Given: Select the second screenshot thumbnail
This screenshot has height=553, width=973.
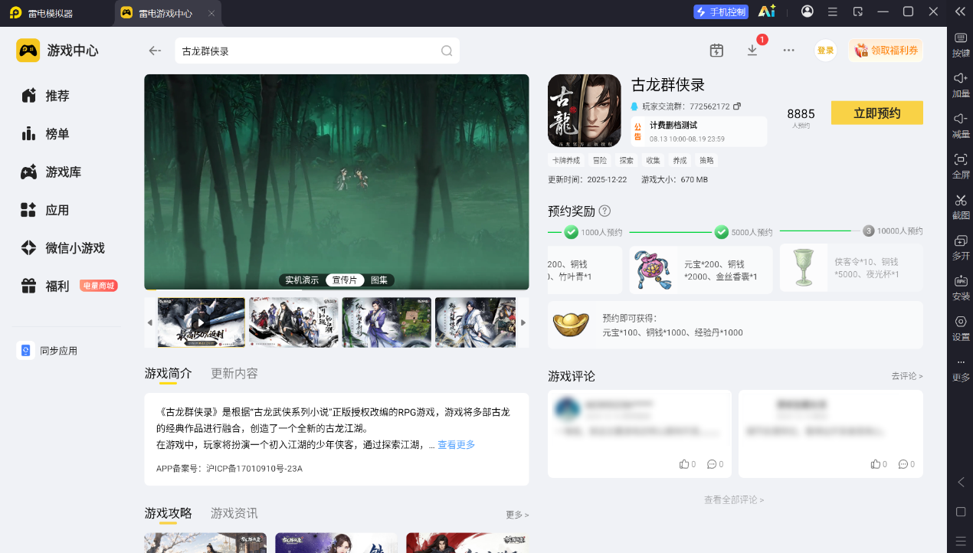Looking at the screenshot, I should point(293,322).
